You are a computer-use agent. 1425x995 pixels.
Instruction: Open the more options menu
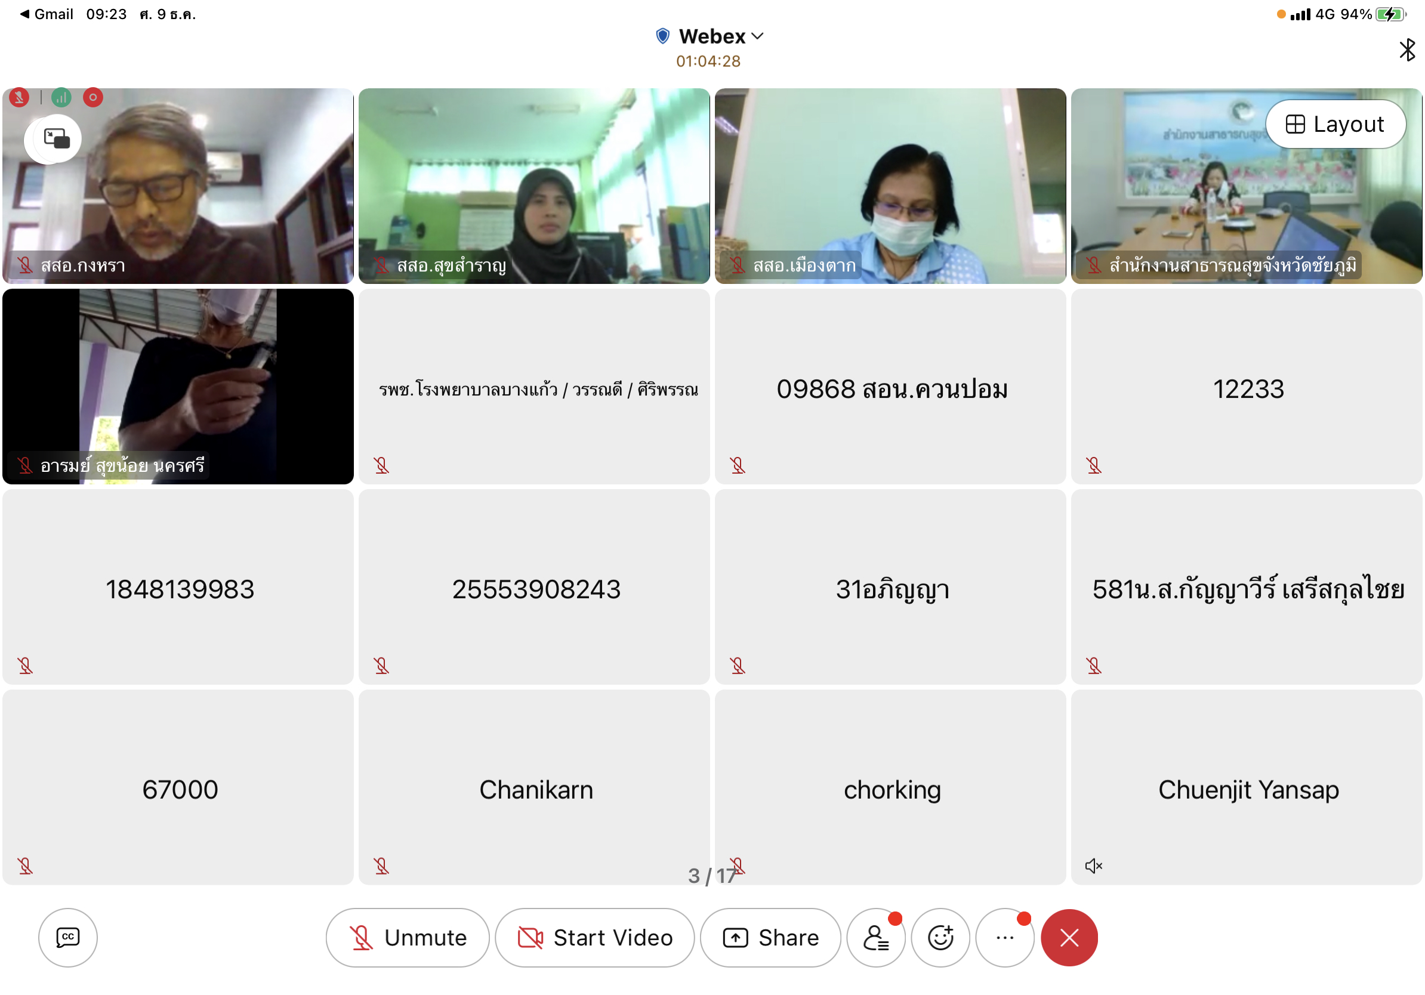click(1005, 937)
